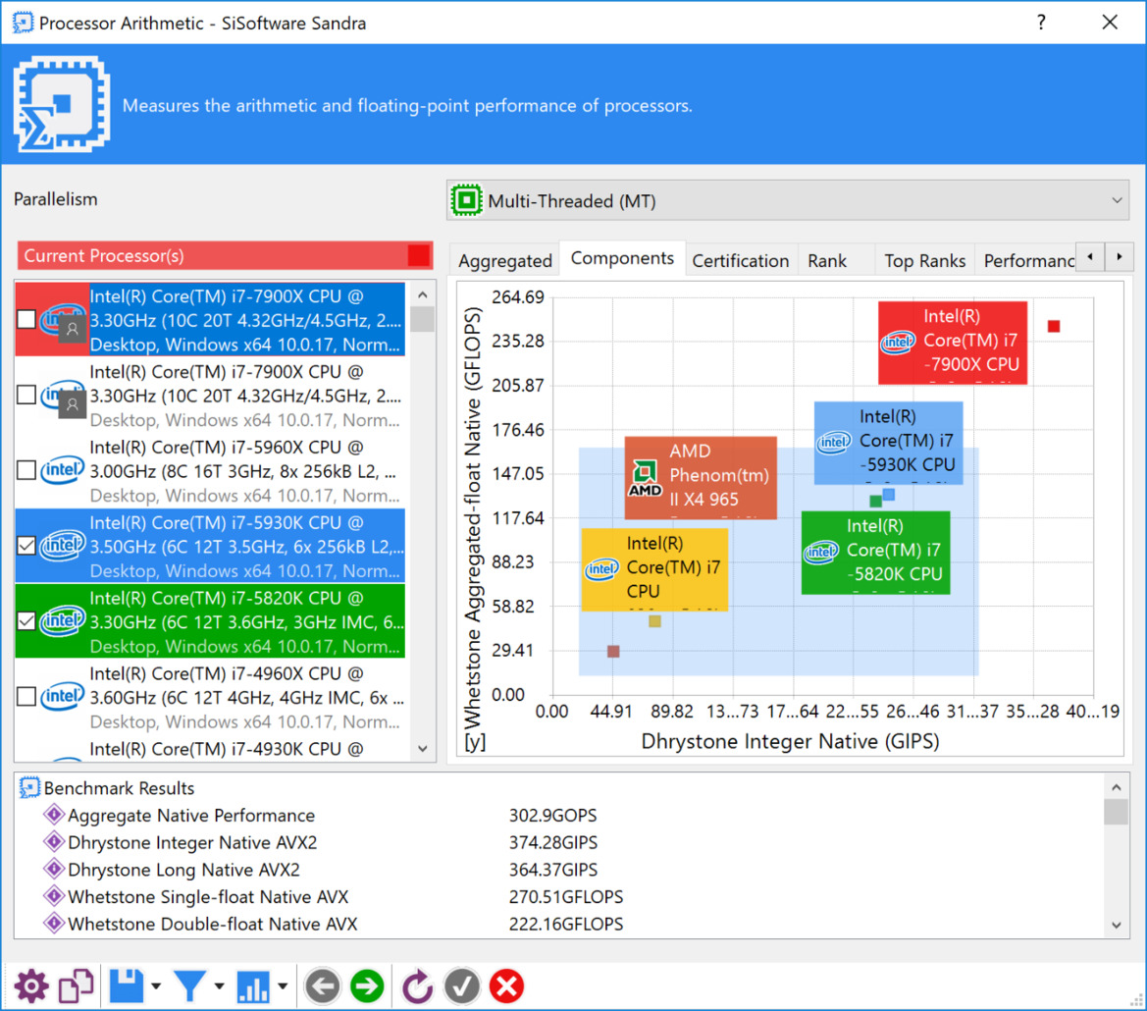Click Intel logo of i7-5960X row
Viewport: 1147px width, 1011px height.
tap(62, 470)
